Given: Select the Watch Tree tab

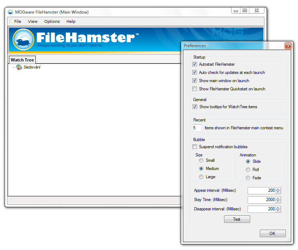Looking at the screenshot, I should point(22,60).
